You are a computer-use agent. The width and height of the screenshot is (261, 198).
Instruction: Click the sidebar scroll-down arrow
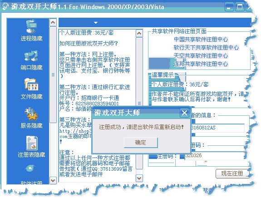(x=53, y=180)
